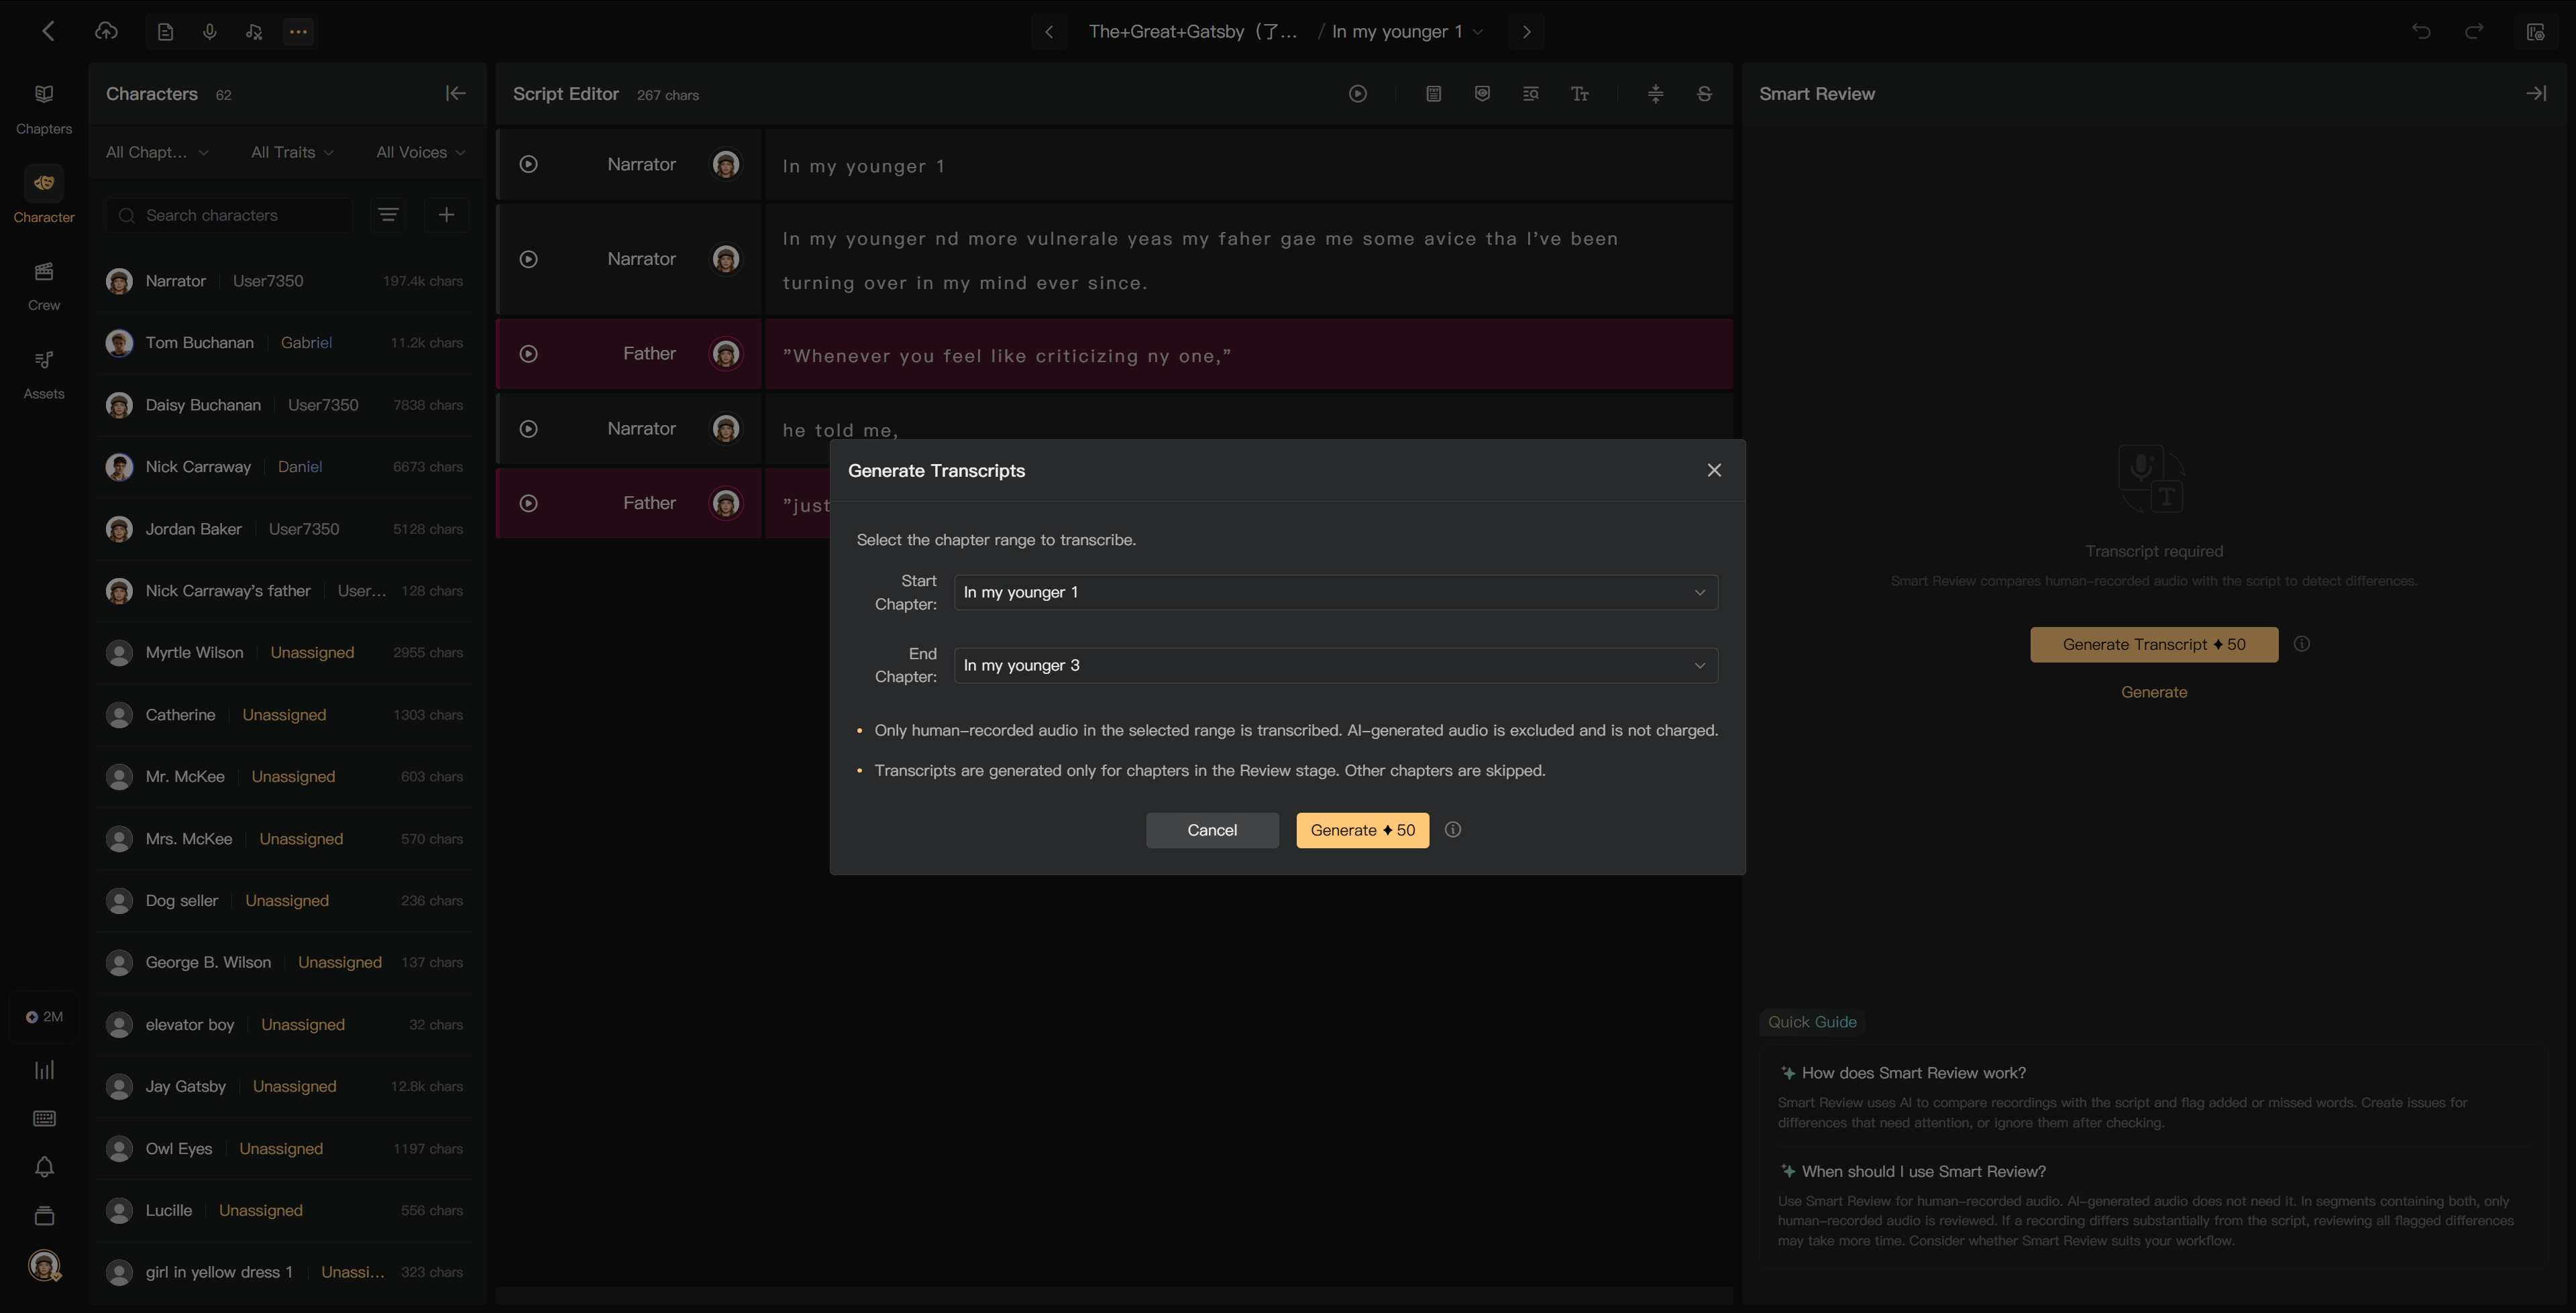Switch to Chapters tab in sidebar
2576x1313 pixels.
pos(44,108)
